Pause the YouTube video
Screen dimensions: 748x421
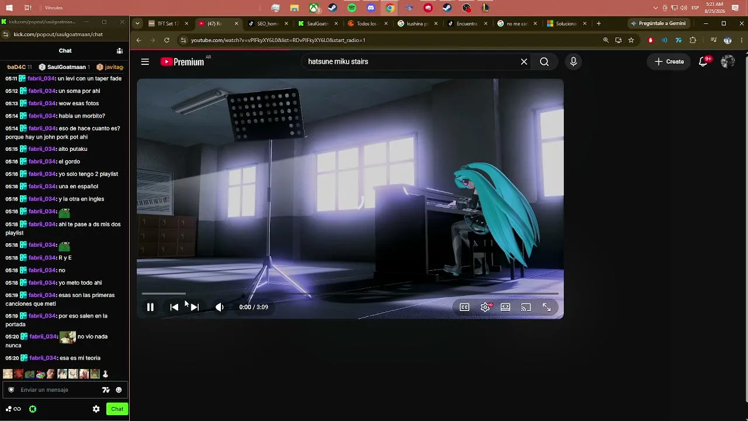pos(150,307)
